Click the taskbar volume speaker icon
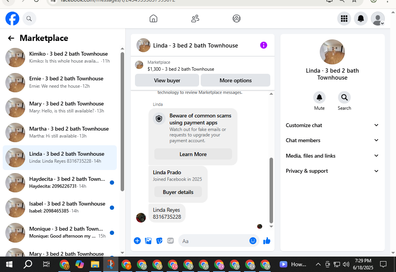The width and height of the screenshot is (396, 272). (x=346, y=264)
